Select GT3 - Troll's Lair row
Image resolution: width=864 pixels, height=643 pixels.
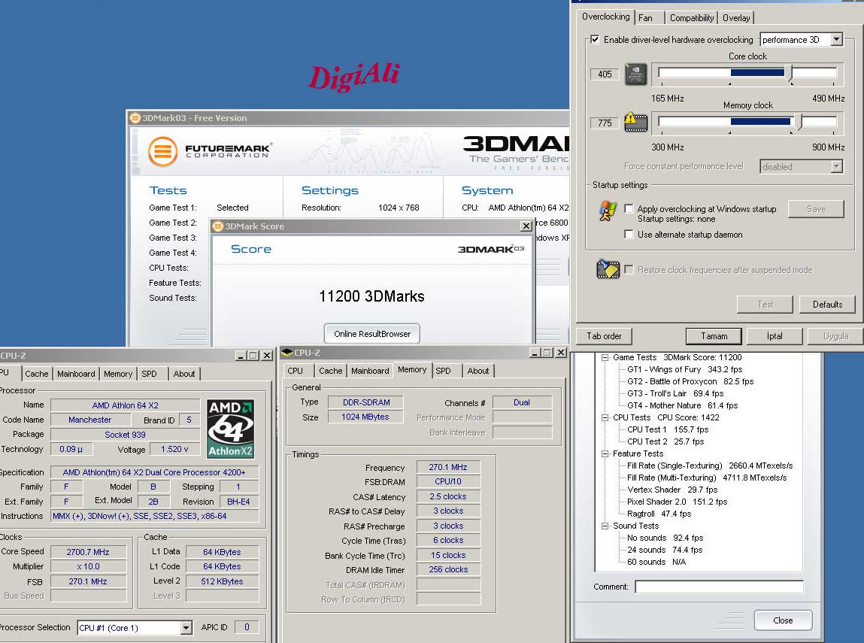point(675,393)
